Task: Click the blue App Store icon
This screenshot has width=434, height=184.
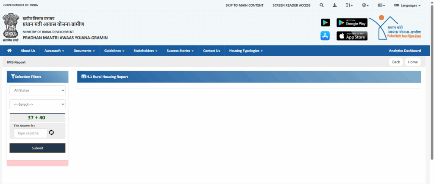Action: point(325,36)
